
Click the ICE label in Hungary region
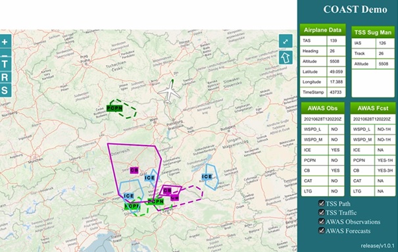point(207,176)
